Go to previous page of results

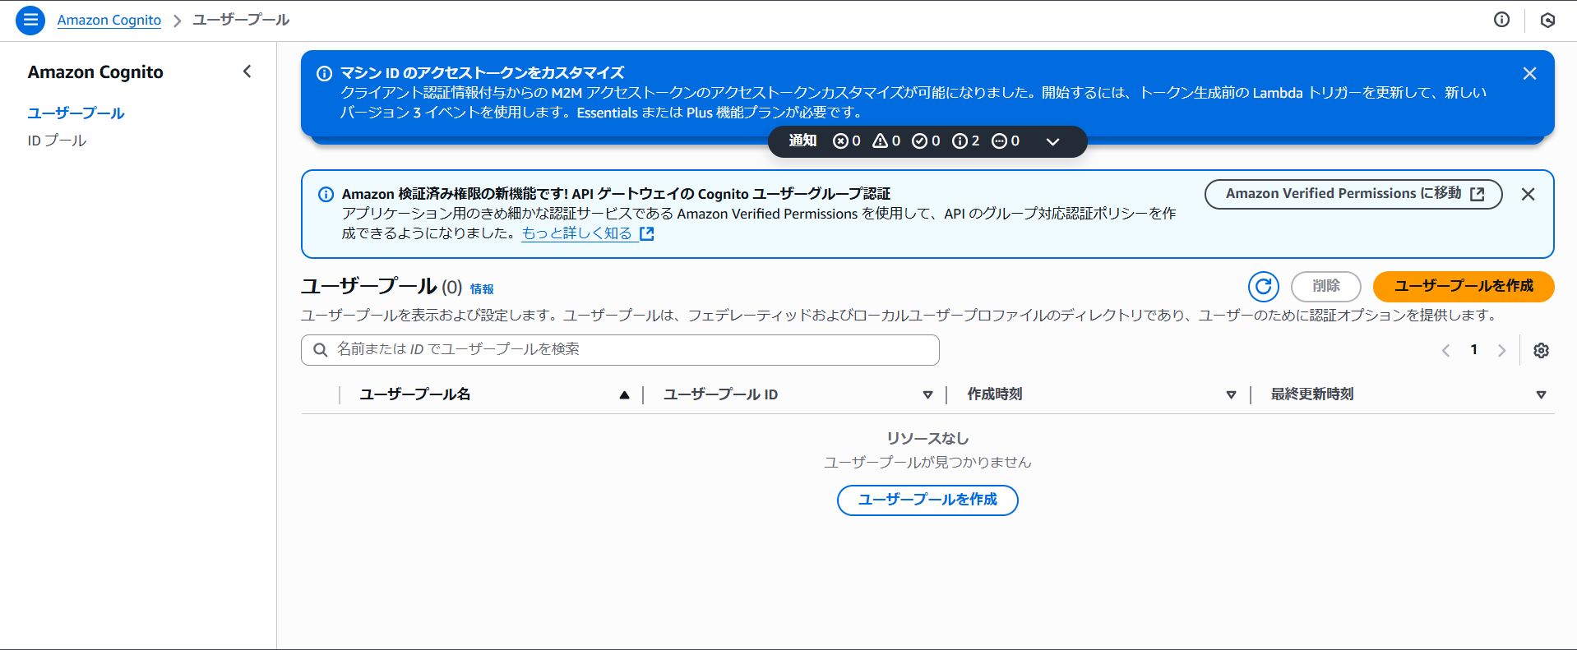click(x=1445, y=350)
